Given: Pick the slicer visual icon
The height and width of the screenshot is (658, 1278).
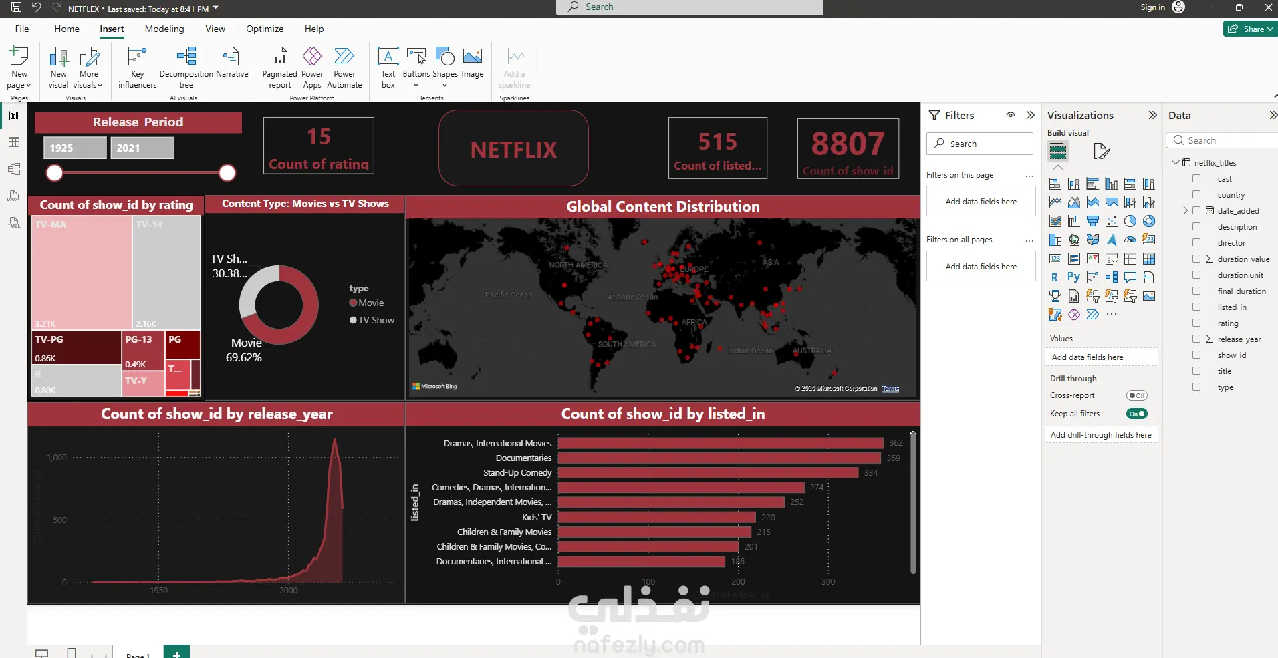Looking at the screenshot, I should (1112, 259).
